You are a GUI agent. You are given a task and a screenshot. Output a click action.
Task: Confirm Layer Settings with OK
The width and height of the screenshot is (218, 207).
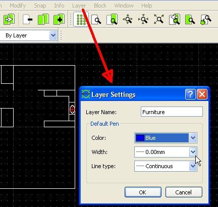[x=143, y=192]
